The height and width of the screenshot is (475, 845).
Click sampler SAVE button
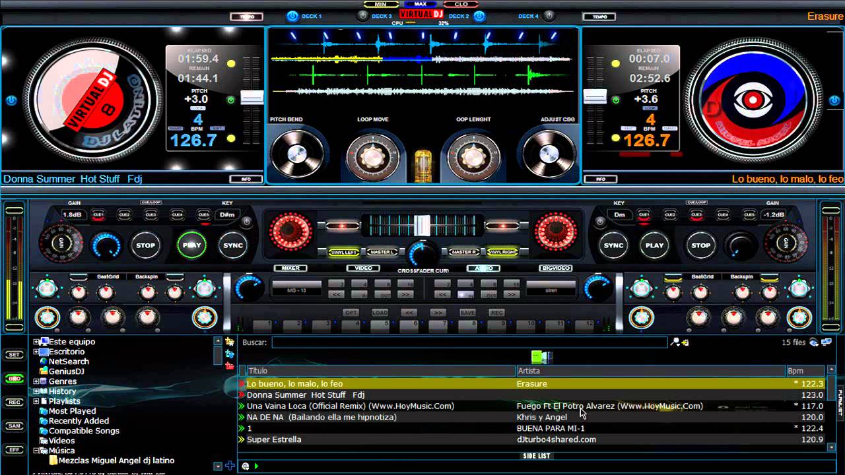(x=467, y=313)
